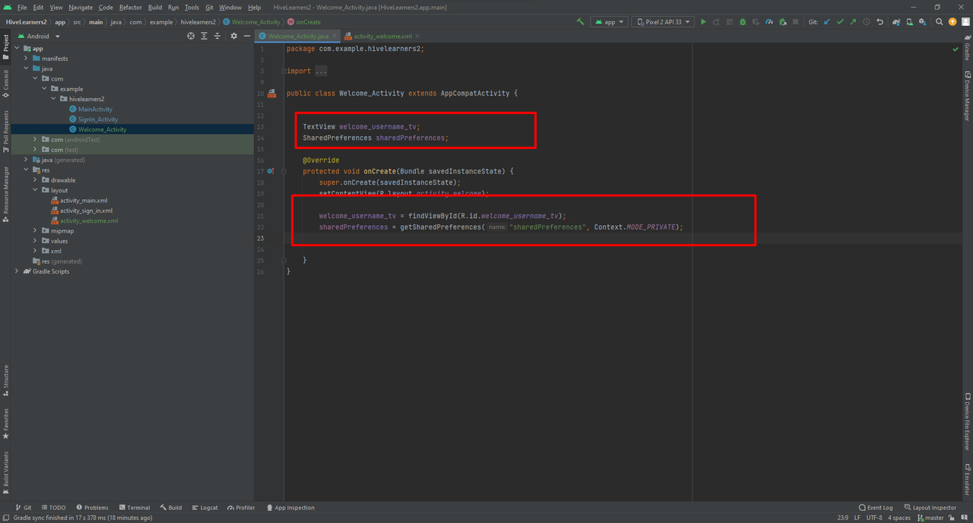The image size is (973, 523).
Task: Click Select Opened File target icon
Action: (191, 36)
